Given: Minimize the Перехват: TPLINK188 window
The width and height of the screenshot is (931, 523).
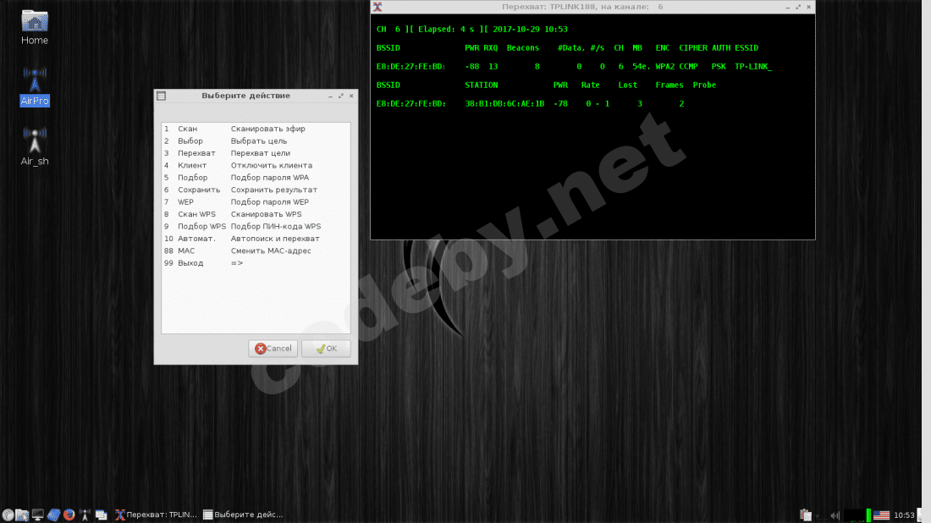Looking at the screenshot, I should point(788,7).
